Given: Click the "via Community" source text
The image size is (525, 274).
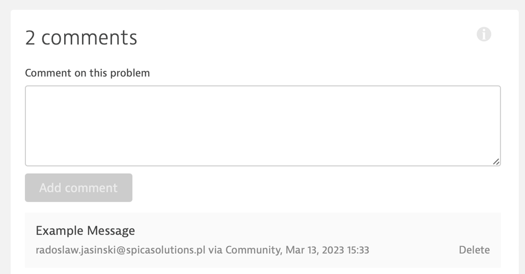Looking at the screenshot, I should (244, 250).
